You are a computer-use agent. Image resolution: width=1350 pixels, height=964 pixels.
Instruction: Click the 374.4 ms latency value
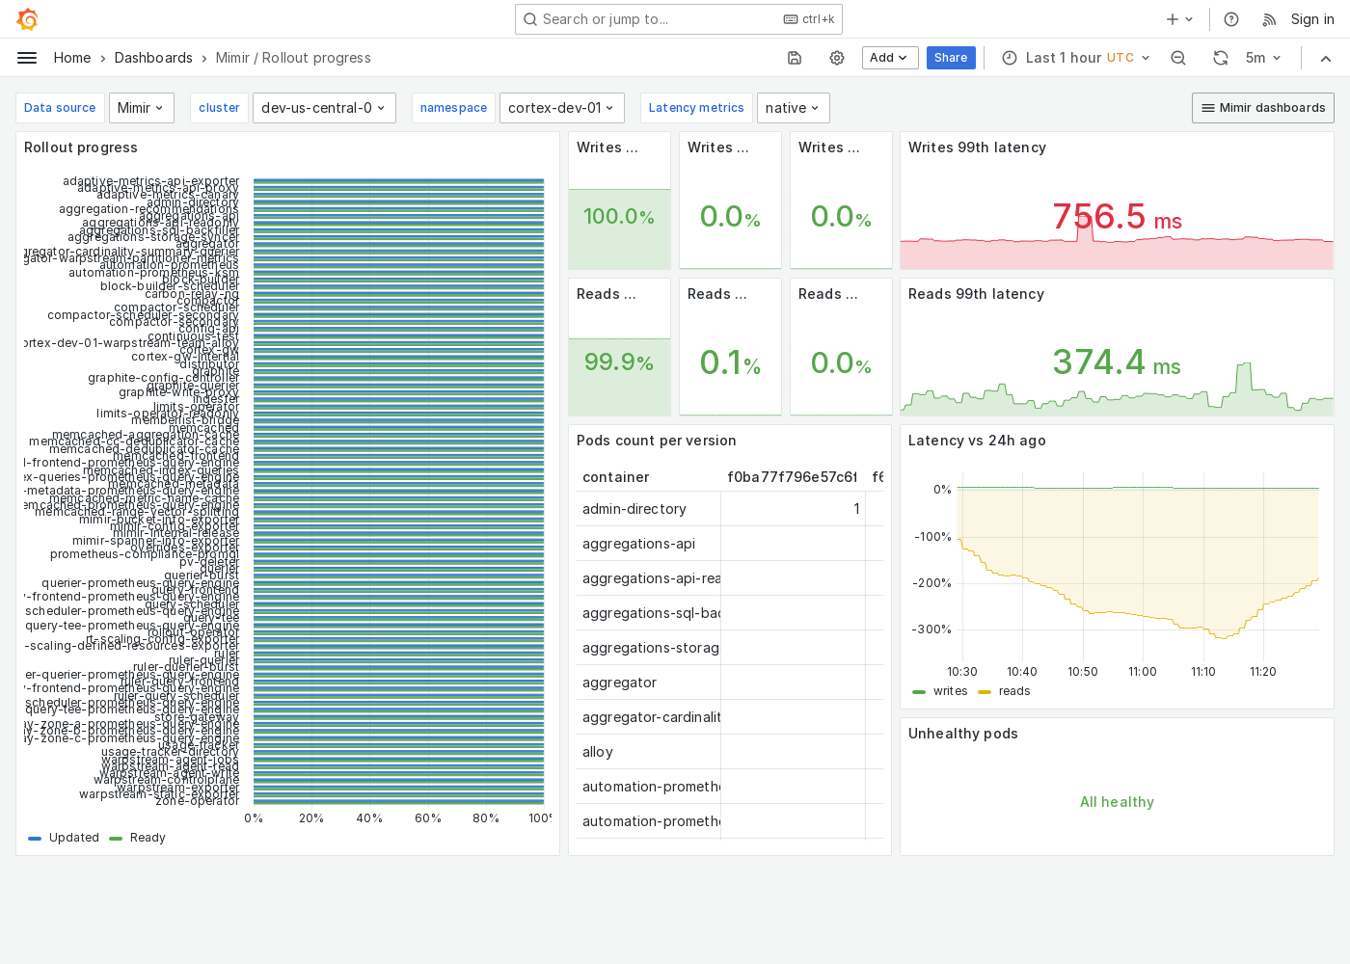[1117, 362]
